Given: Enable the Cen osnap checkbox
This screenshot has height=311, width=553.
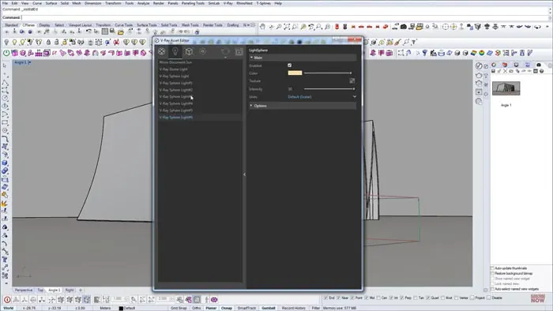Looking at the screenshot, I should tap(378, 298).
